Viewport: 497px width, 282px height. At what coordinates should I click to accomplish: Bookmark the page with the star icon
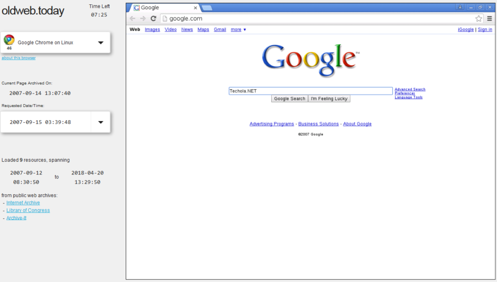(479, 19)
